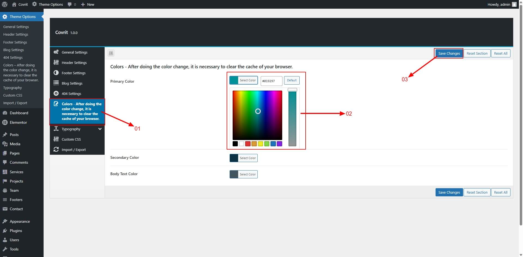Open Plugins from the admin sidebar
The height and width of the screenshot is (257, 523).
click(16, 231)
